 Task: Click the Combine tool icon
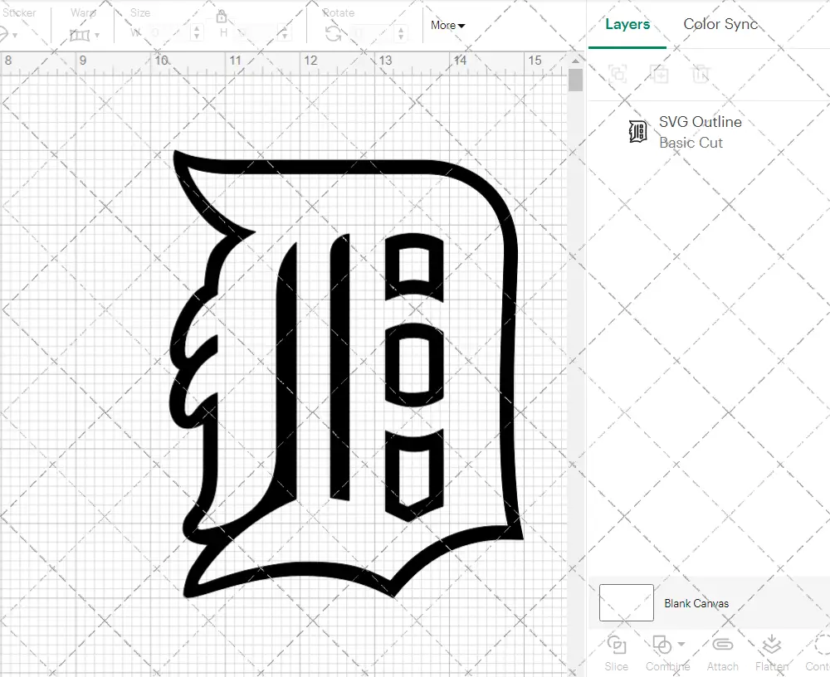coord(662,645)
